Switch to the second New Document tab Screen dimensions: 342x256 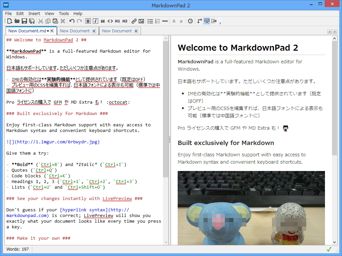[x=75, y=31]
